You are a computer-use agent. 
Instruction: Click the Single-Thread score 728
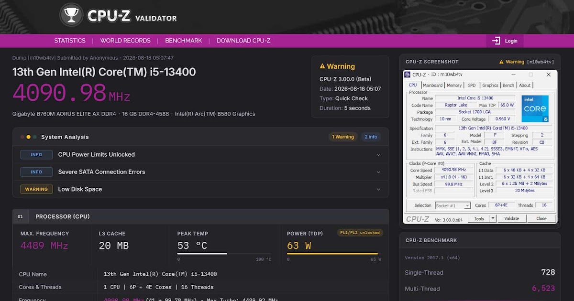click(x=548, y=272)
